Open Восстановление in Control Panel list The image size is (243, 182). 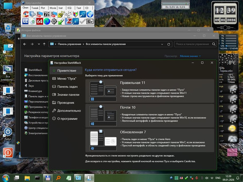(x=36, y=75)
